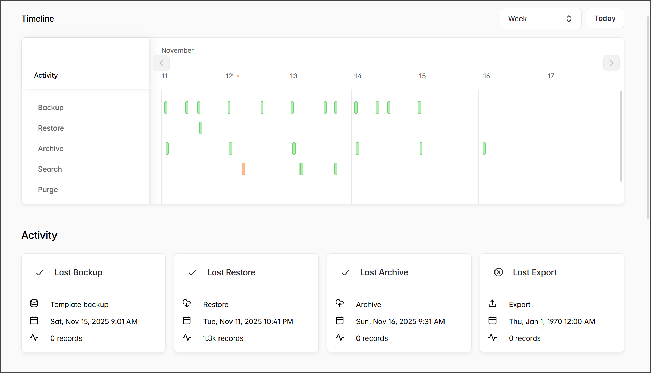
Task: Jump to Today in the timeline
Action: tap(605, 18)
